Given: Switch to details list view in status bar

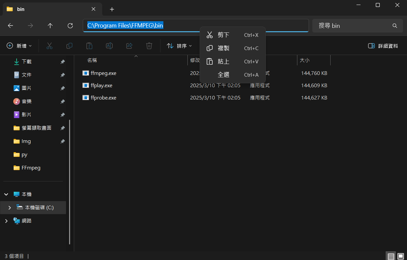Looking at the screenshot, I should (391, 256).
